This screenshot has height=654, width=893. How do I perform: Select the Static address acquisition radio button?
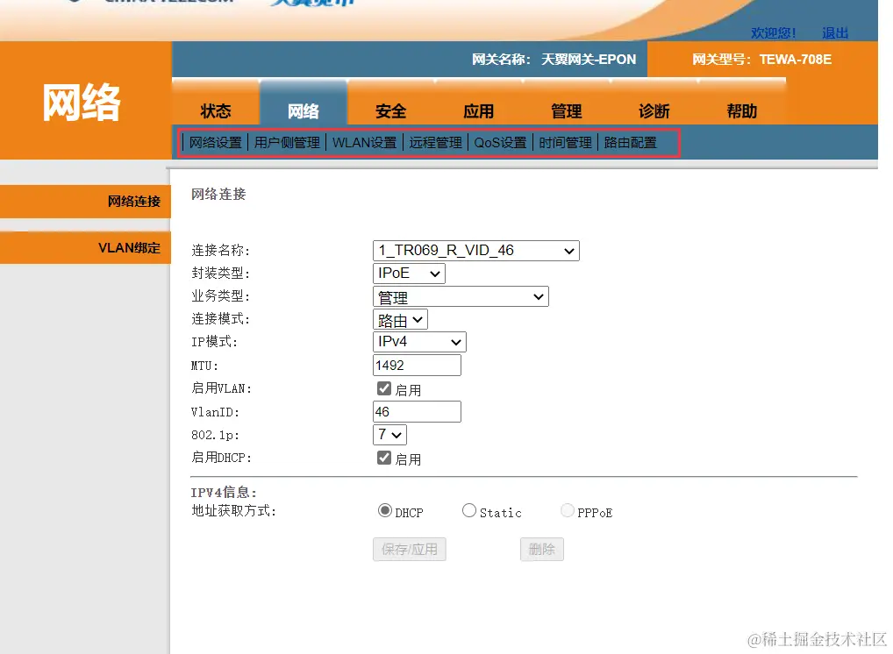pos(469,509)
